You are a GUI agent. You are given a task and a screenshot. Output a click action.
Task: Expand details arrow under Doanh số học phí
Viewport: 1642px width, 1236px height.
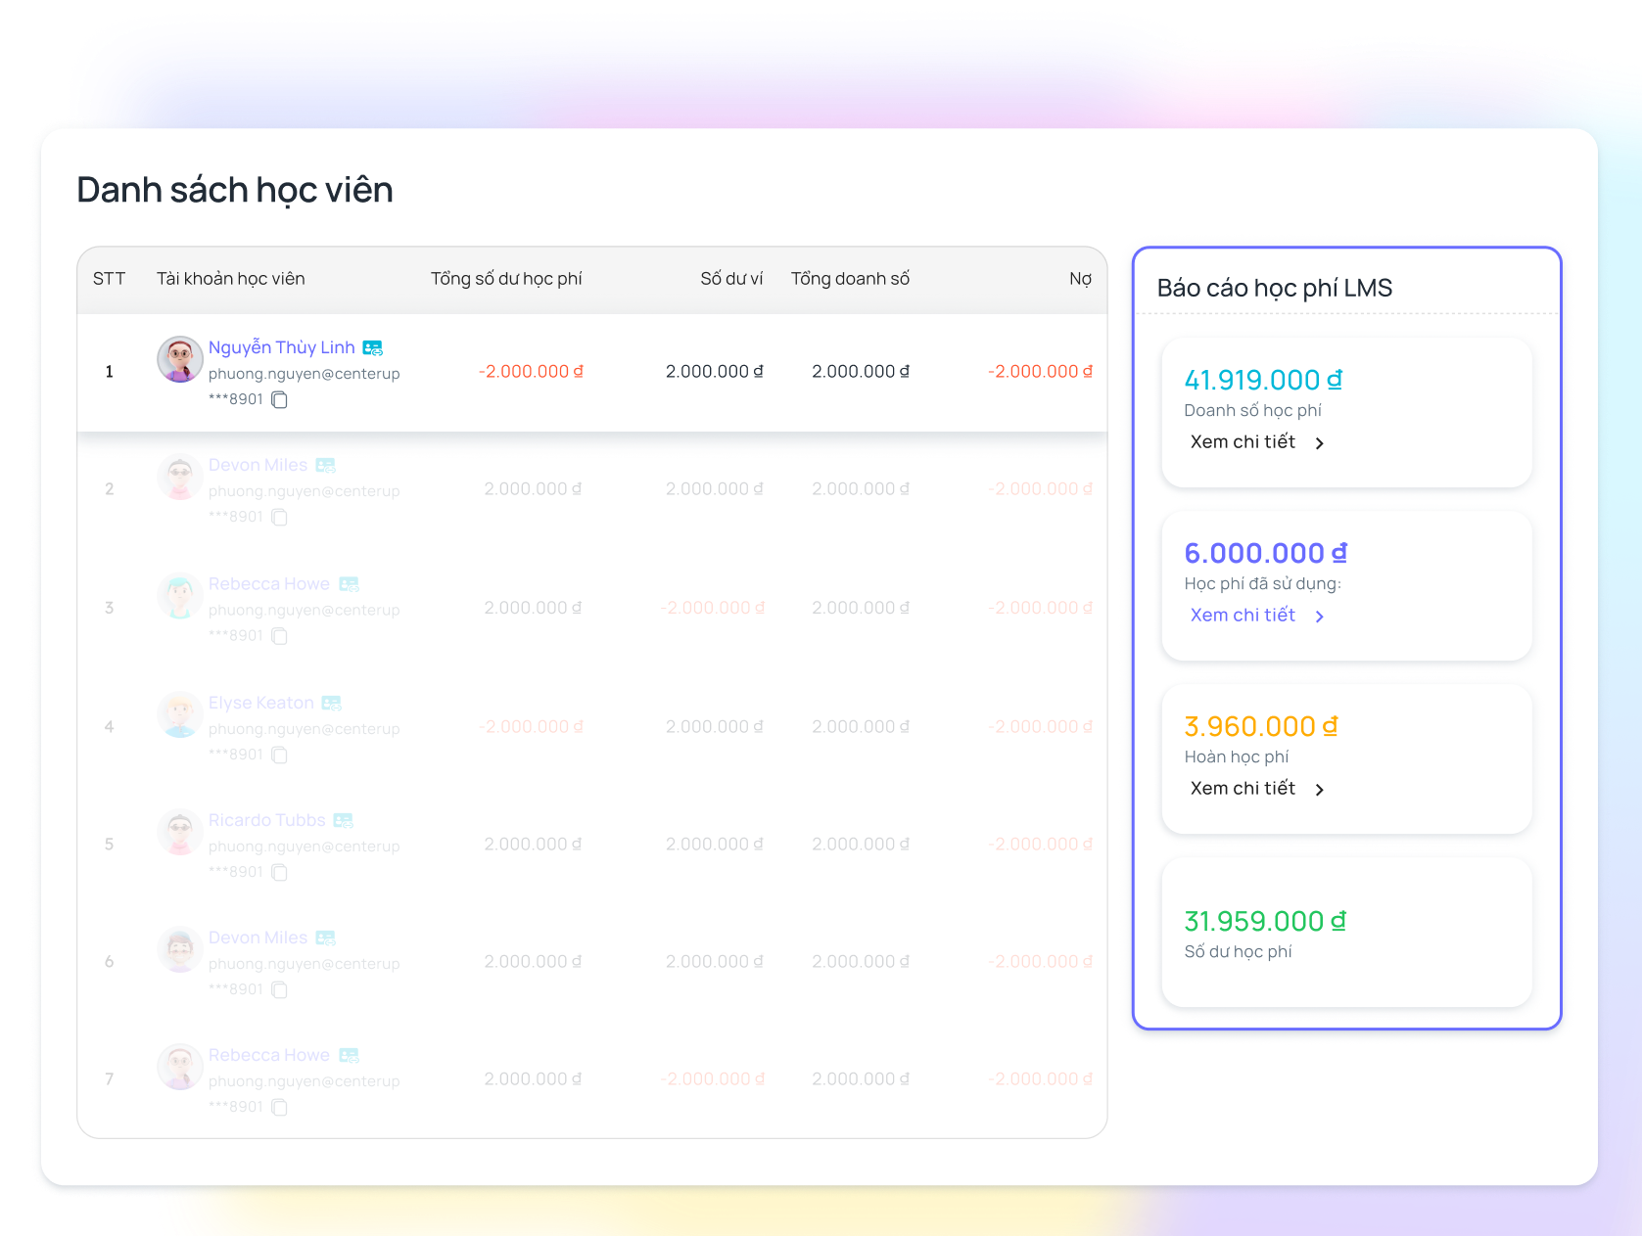(1320, 443)
